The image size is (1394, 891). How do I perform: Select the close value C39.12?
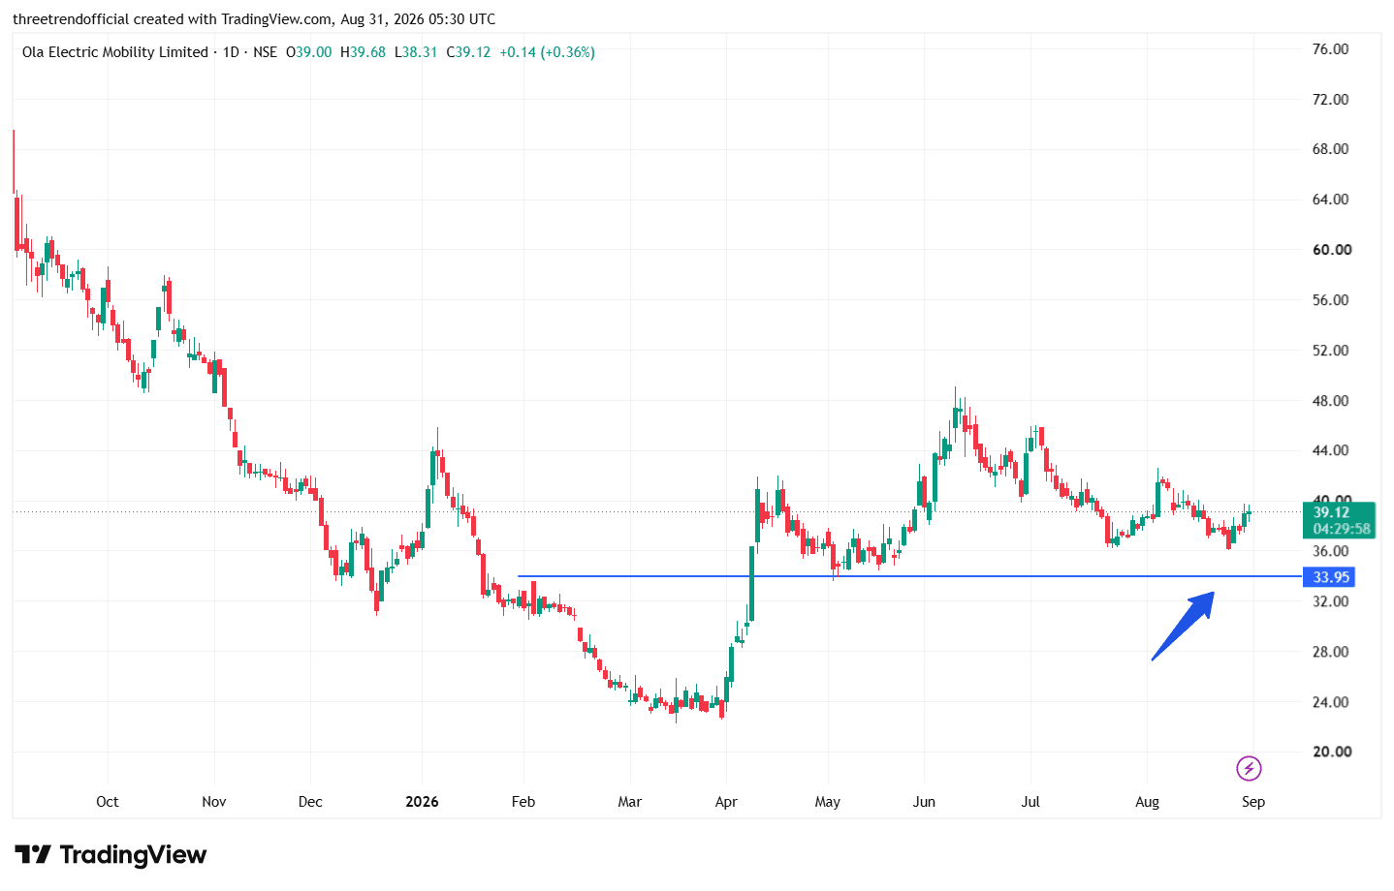(468, 52)
